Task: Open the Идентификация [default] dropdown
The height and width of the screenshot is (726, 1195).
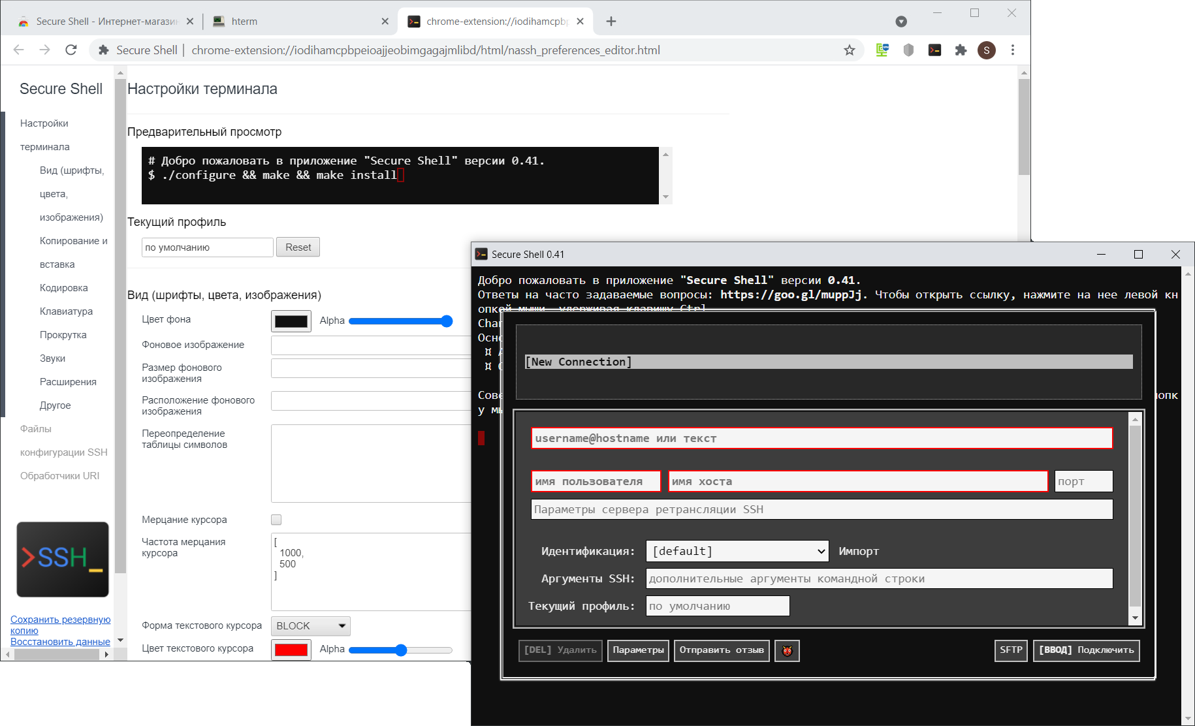Action: (737, 551)
